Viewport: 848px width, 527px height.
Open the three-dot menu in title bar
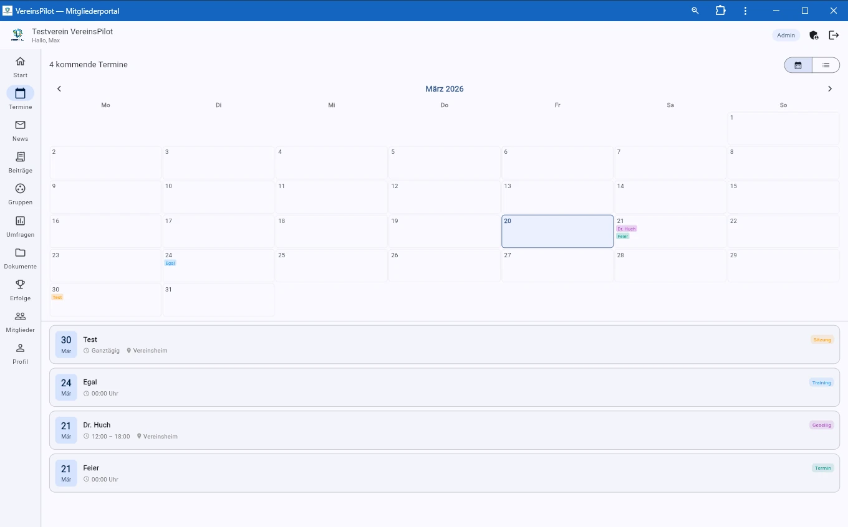745,11
